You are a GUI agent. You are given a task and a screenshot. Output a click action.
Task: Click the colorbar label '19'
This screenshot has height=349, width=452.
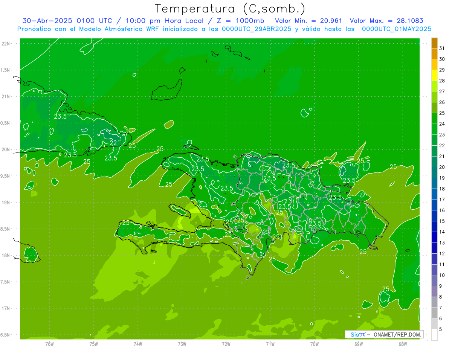442,178
